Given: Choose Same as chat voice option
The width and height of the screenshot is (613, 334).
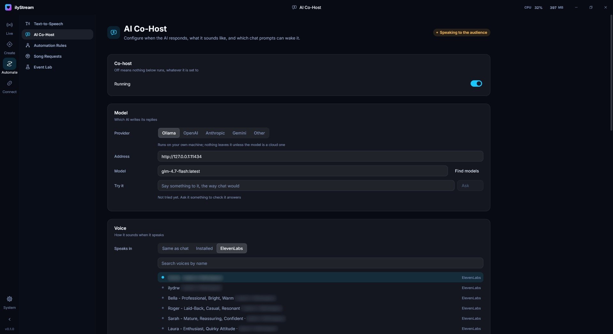Looking at the screenshot, I should [x=175, y=248].
